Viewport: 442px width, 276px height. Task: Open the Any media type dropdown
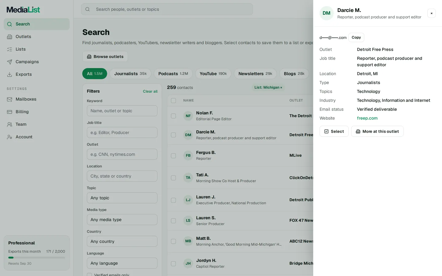(122, 220)
